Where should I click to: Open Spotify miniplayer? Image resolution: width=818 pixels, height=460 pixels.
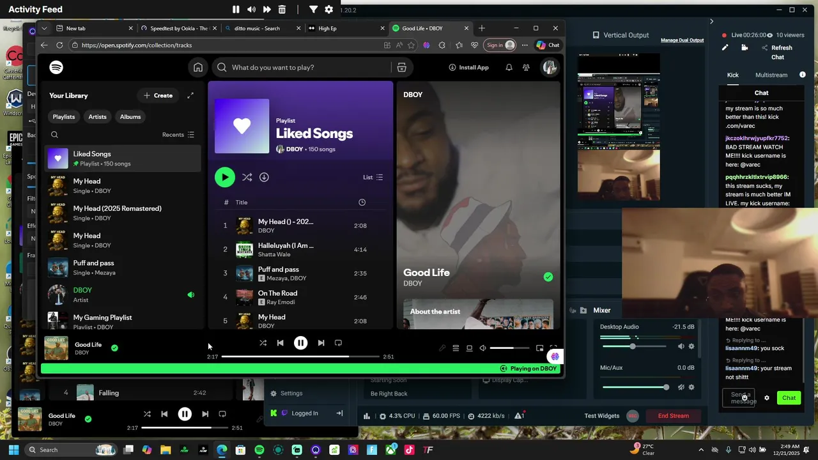[x=539, y=348]
